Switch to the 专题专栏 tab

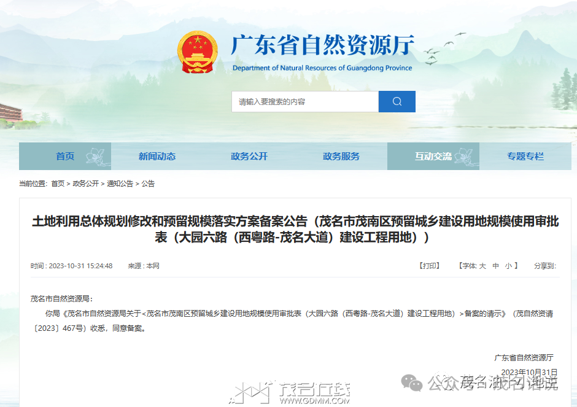[x=525, y=157]
